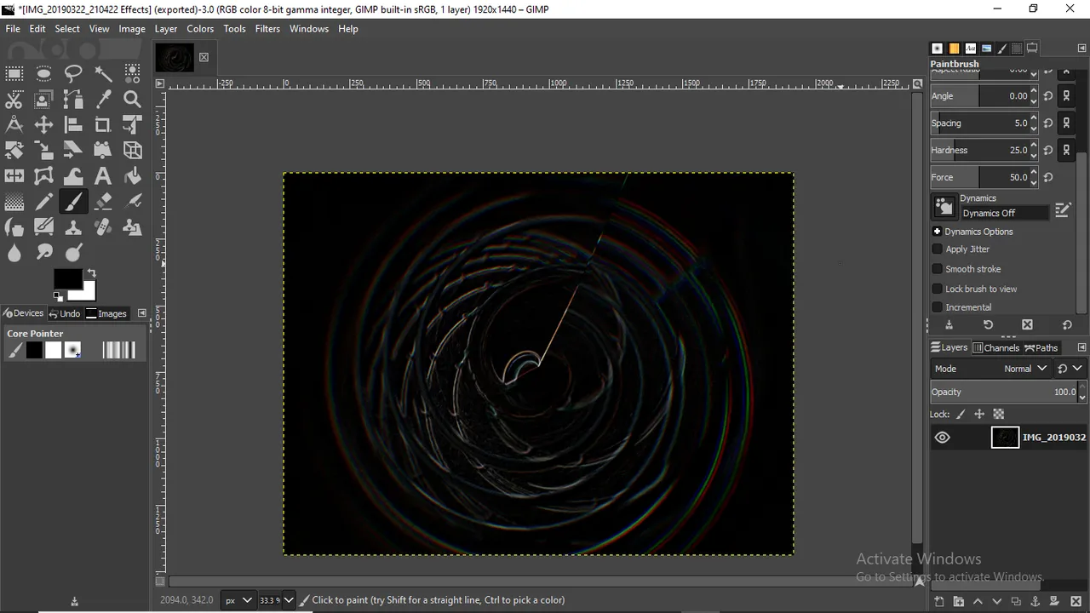The image size is (1090, 613).
Task: Close the image tab thumbnail
Action: tap(204, 57)
